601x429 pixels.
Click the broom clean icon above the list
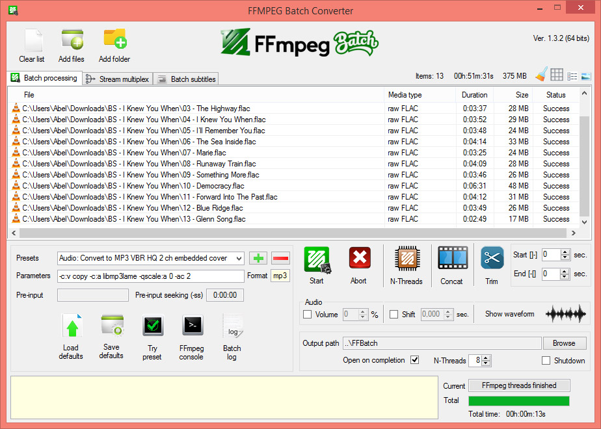[x=541, y=74]
